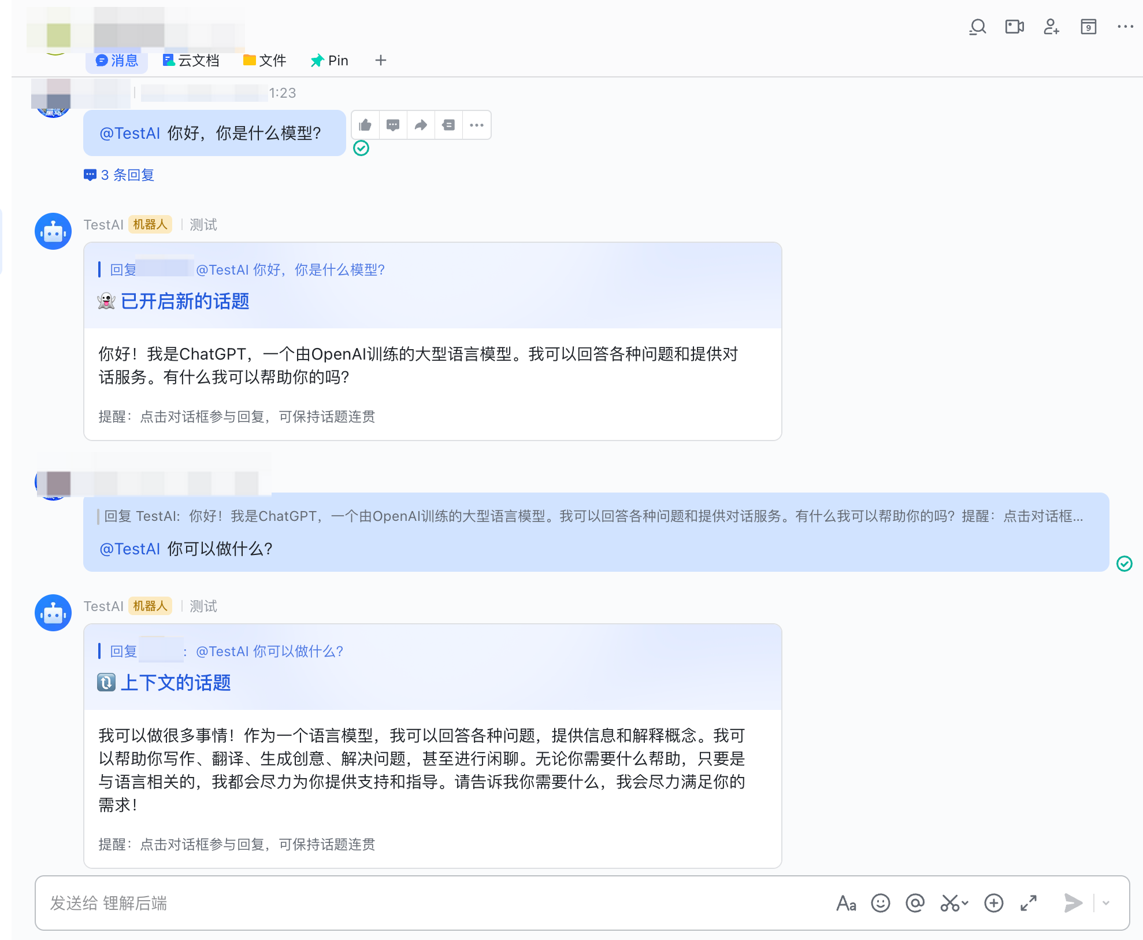Switch to the 文件 tab
Screen dimensions: 1143x940
[x=265, y=61]
